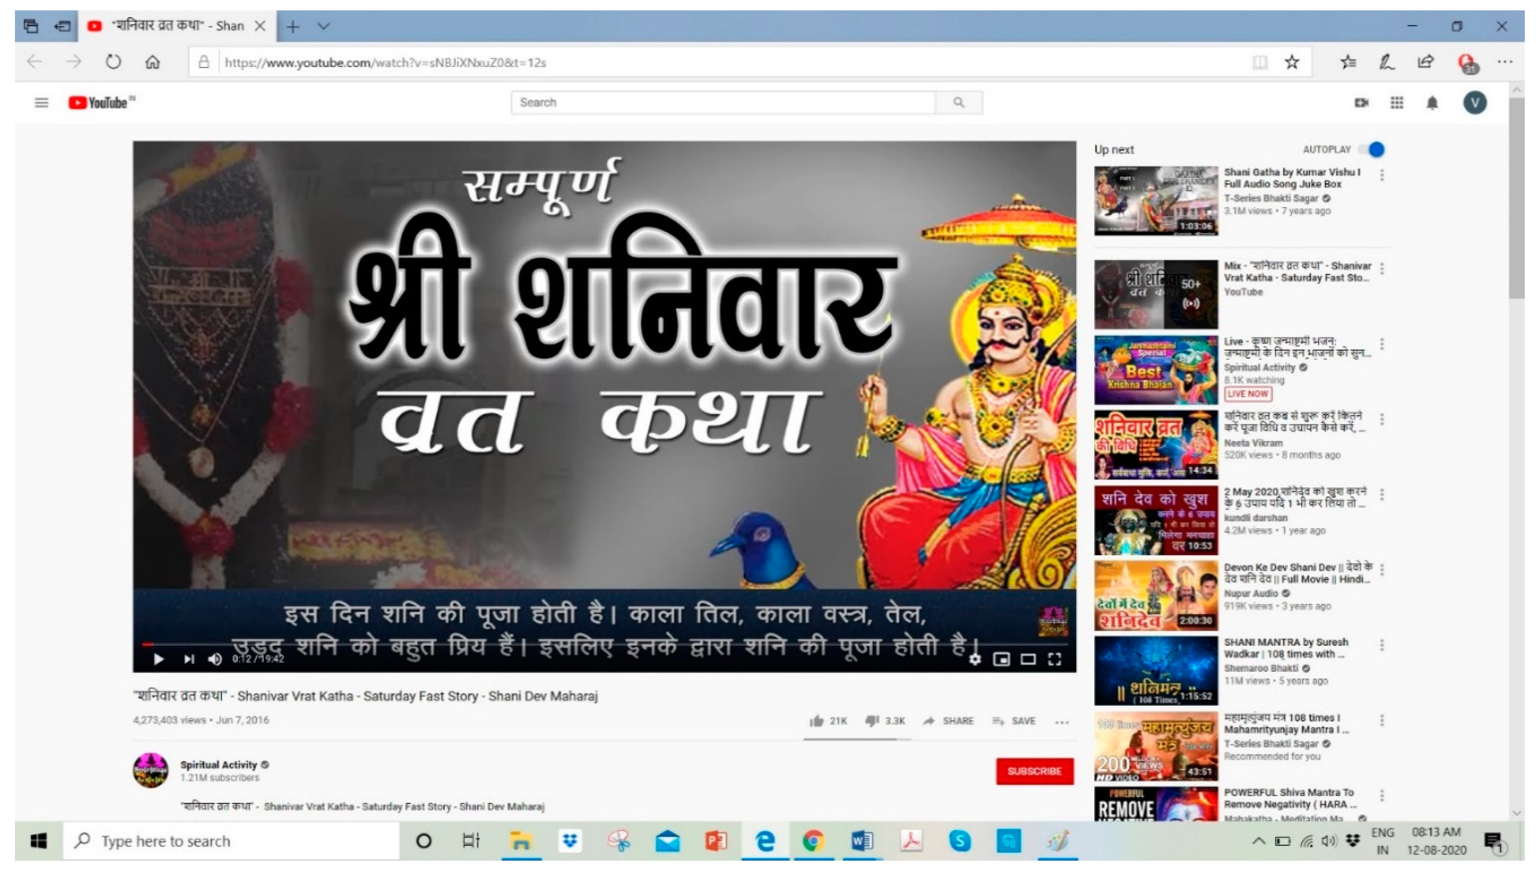Open tab list dropdown chevron
The image size is (1536, 876).
coord(324,27)
